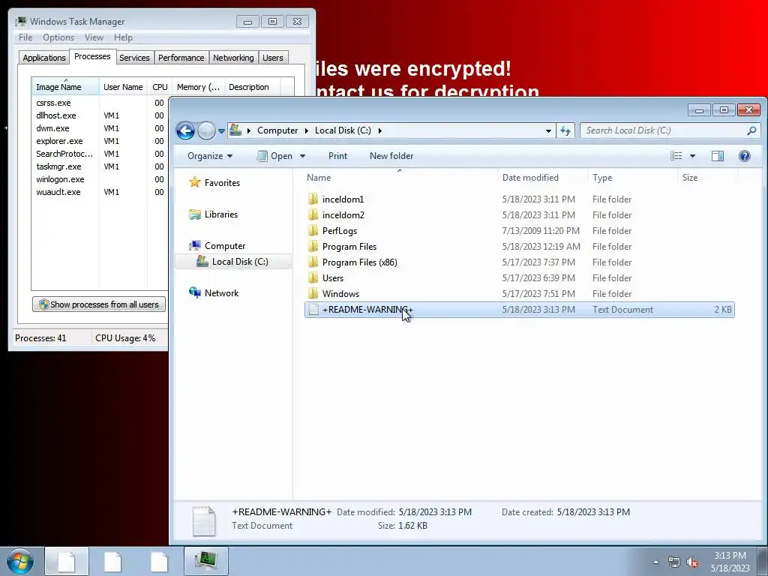Sort by the Name column header
The image size is (768, 576).
pyautogui.click(x=400, y=177)
